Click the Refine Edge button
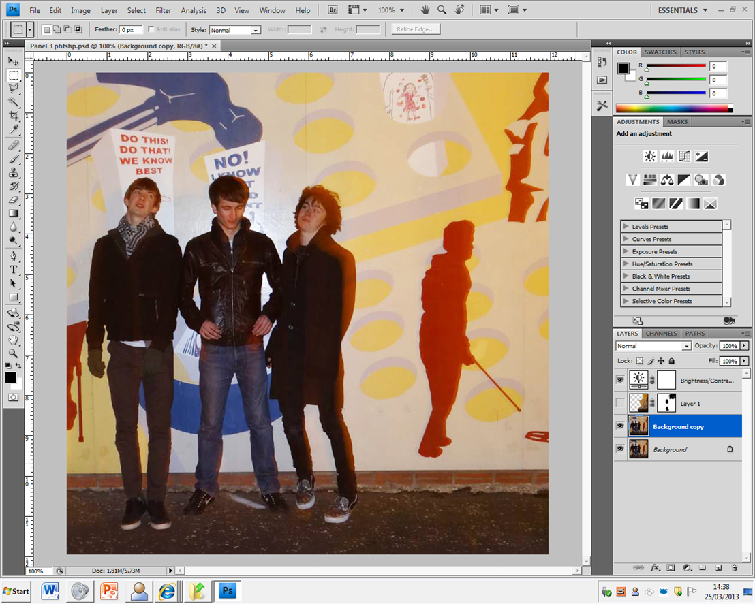Screen dimensions: 755x604 coord(416,29)
